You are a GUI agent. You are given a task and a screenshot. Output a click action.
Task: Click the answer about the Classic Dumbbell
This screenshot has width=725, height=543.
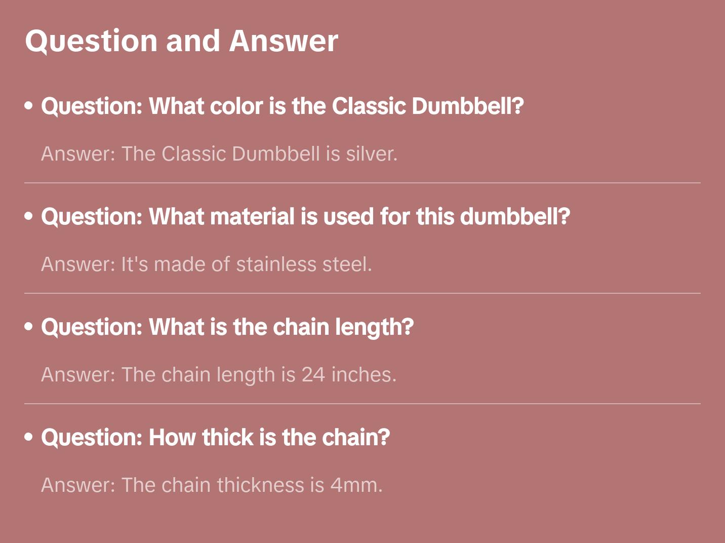click(219, 154)
